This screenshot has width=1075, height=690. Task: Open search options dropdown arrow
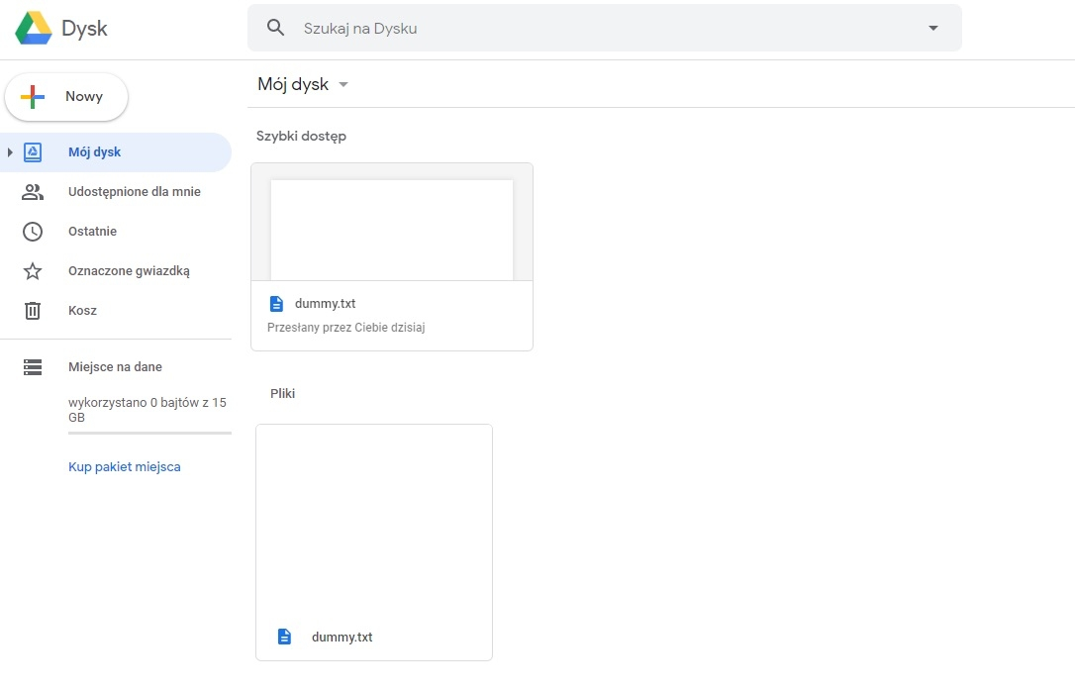click(932, 28)
